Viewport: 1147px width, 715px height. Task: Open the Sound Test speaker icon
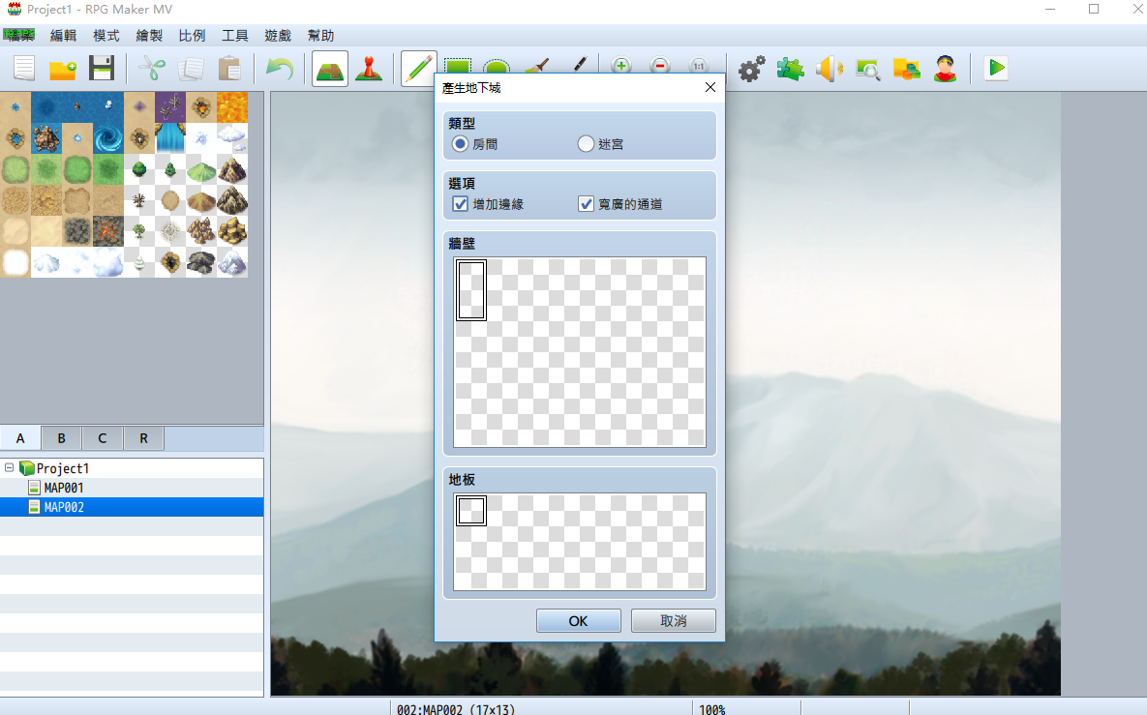[x=829, y=69]
